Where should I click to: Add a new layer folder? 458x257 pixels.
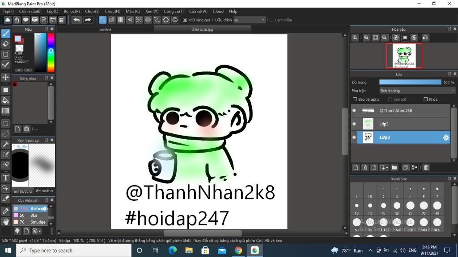point(394,167)
